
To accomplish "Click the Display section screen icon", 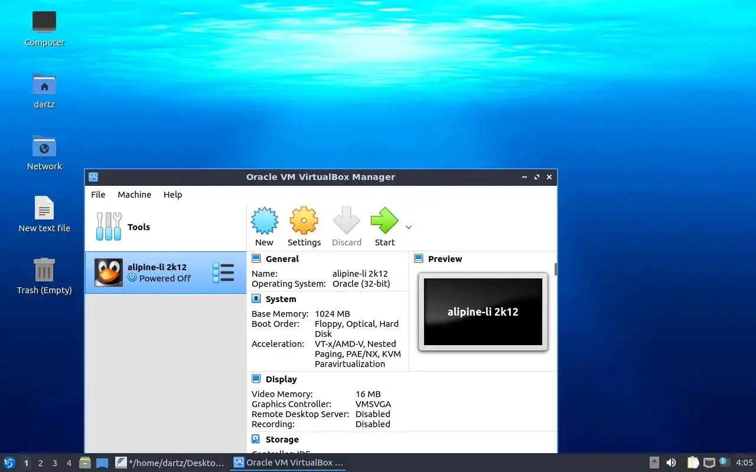I will coord(256,379).
